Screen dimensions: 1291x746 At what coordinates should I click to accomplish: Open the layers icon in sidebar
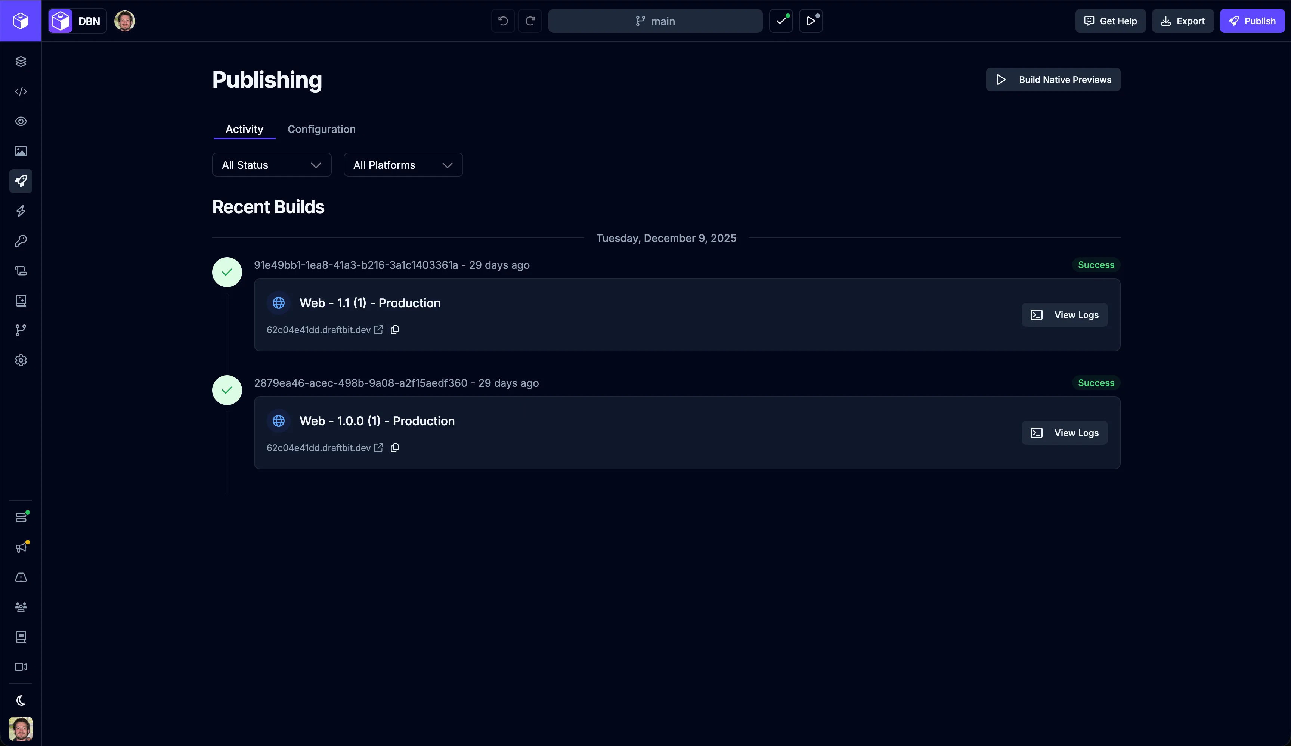(x=21, y=62)
